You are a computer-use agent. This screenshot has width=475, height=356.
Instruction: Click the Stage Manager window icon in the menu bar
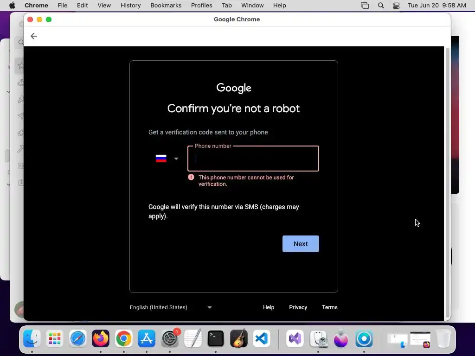coord(365,6)
